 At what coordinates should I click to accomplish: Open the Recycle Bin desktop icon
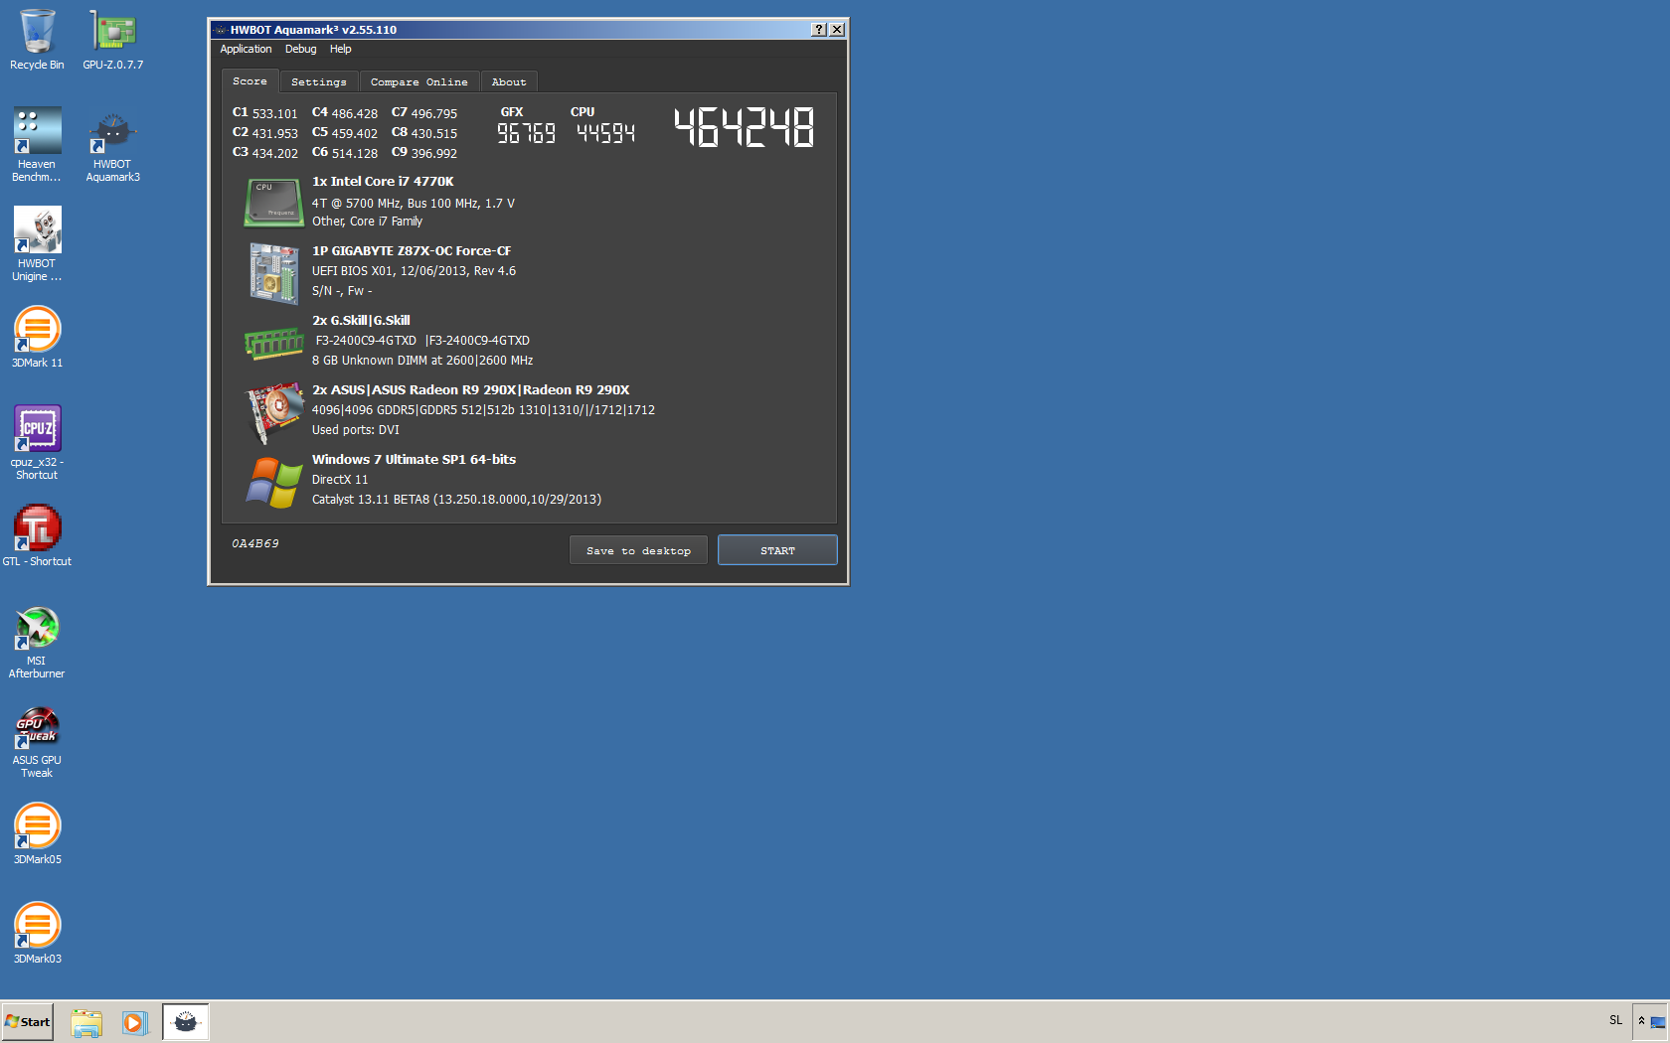37,40
